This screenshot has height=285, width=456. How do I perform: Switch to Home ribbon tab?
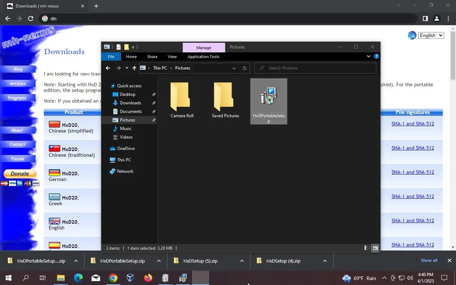click(131, 57)
